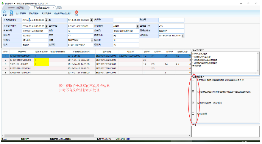Screen dimensions: 262x144
Task: Click the 保存 floppy disk save icon
Action: pyautogui.click(x=11, y=12)
